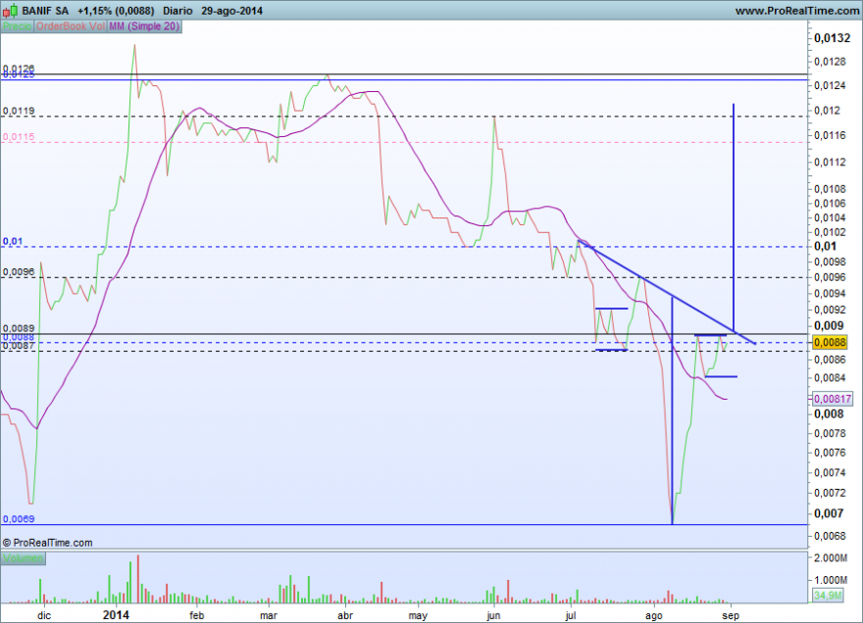Click the BANIF SA instrument name
This screenshot has width=863, height=623.
tap(46, 11)
